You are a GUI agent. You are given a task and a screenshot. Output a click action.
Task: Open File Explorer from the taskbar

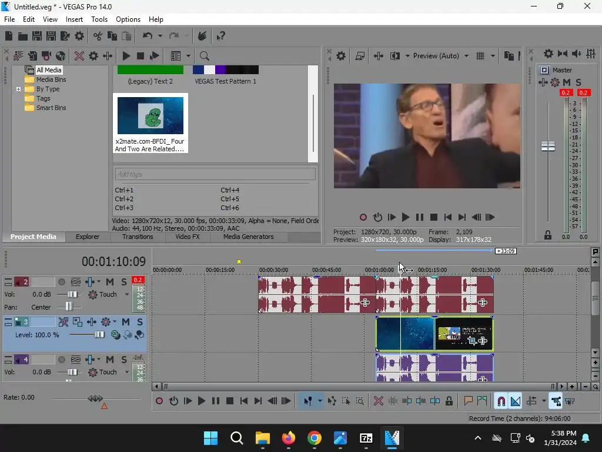263,438
